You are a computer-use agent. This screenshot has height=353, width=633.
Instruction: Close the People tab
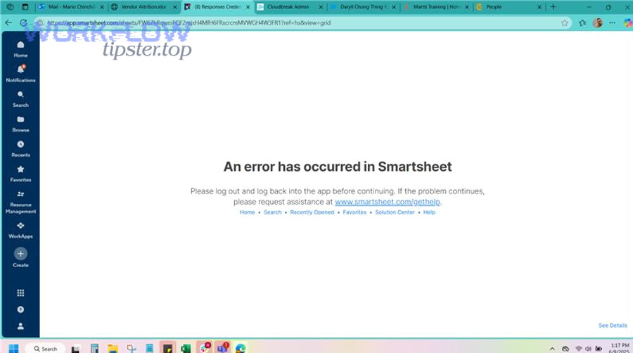pyautogui.click(x=539, y=7)
